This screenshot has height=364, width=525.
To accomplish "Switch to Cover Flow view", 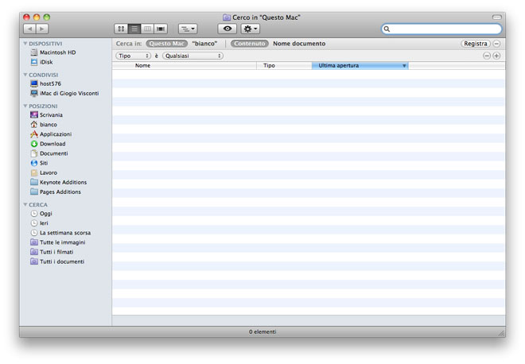I will pyautogui.click(x=161, y=29).
